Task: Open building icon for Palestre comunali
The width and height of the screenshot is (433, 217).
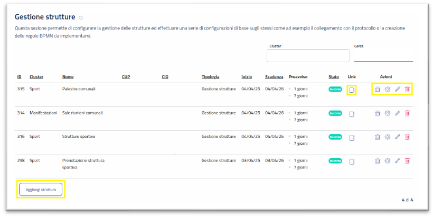Action: 378,90
